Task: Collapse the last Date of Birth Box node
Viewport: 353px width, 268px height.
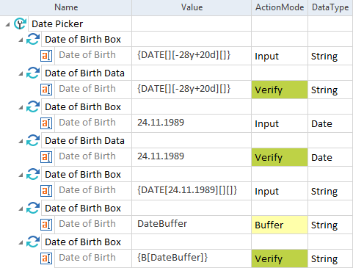Action: click(21, 242)
